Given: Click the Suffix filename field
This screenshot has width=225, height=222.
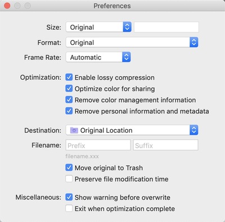Looking at the screenshot, I should 165,145.
